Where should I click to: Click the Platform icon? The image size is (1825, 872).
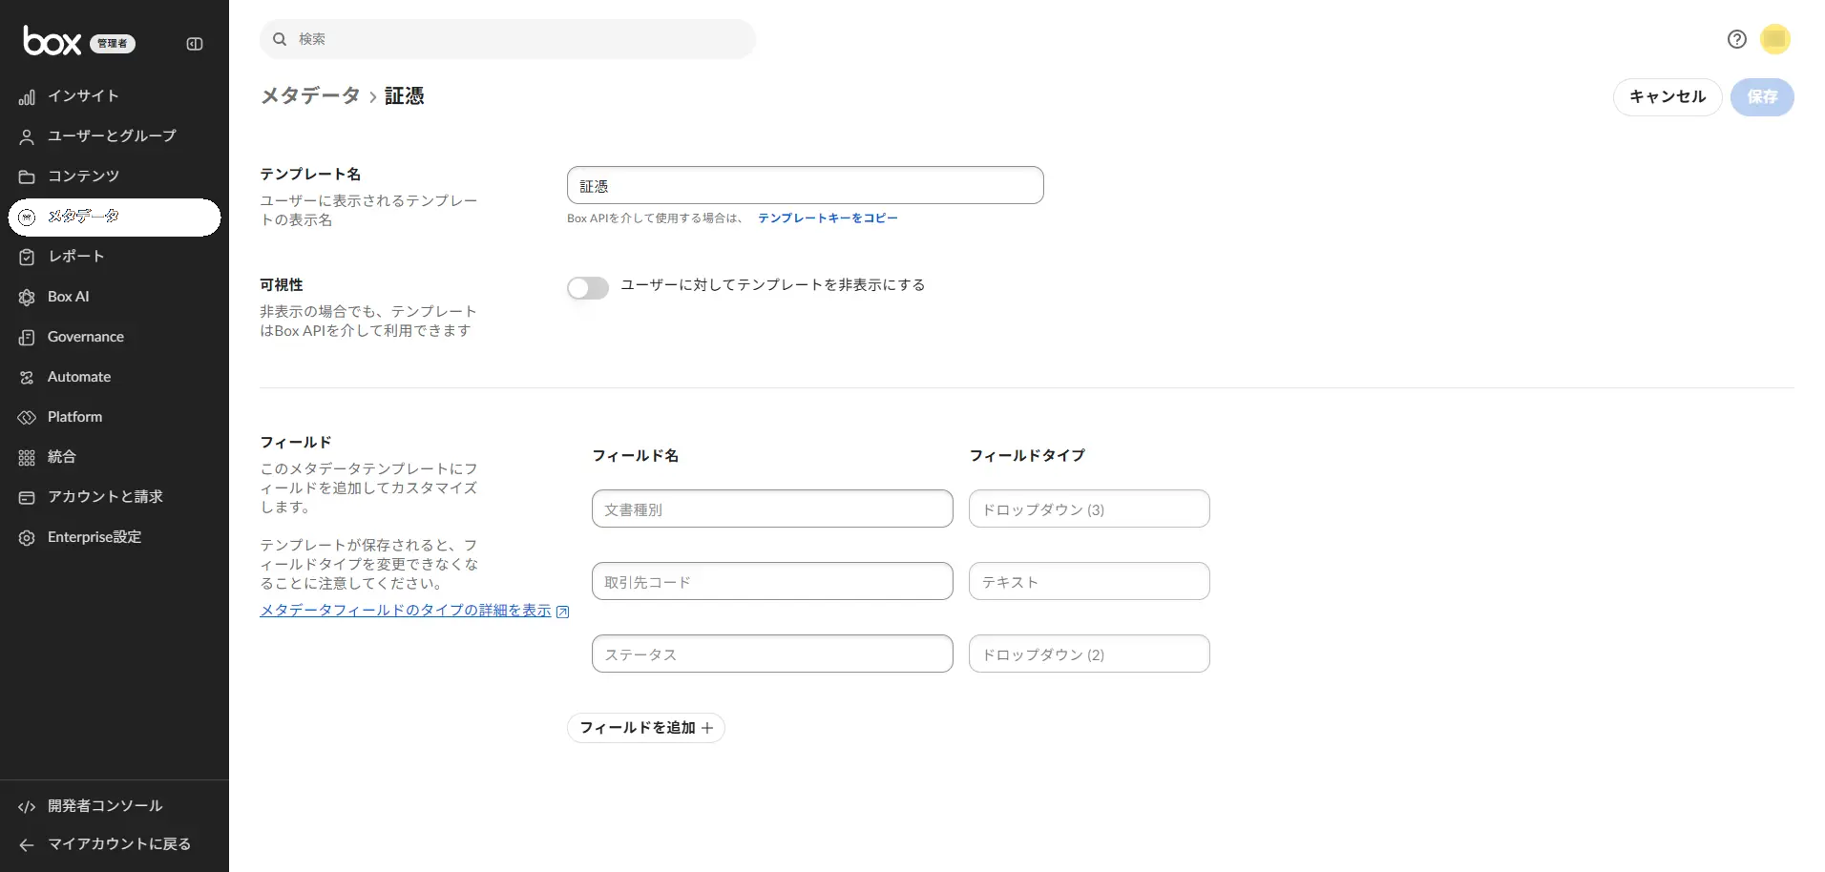[27, 417]
